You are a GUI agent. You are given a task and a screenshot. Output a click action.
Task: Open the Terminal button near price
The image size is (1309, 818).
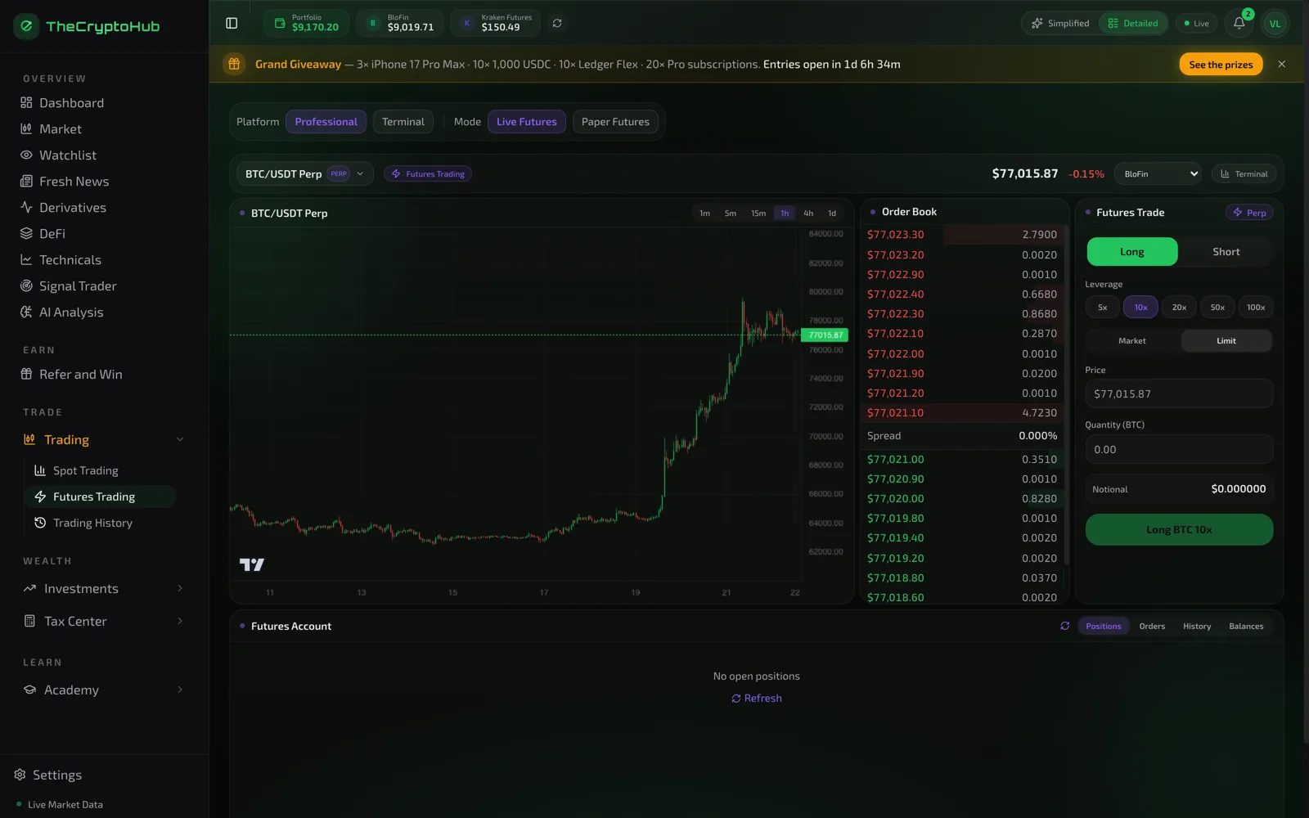click(1244, 173)
